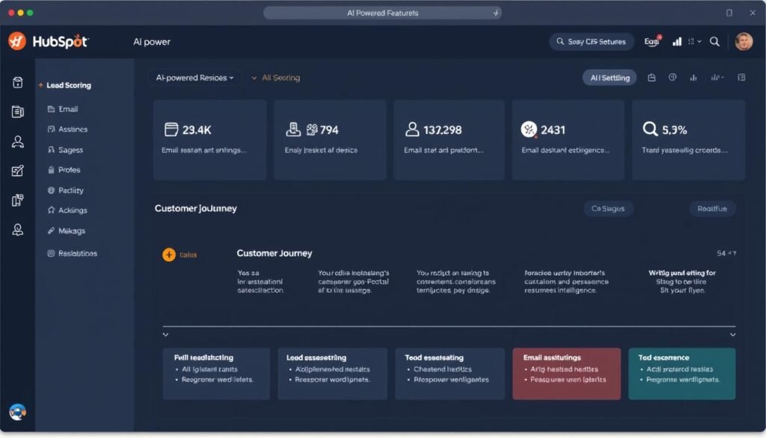Switch to the Resolutions sidebar entry
The height and width of the screenshot is (438, 766).
77,253
